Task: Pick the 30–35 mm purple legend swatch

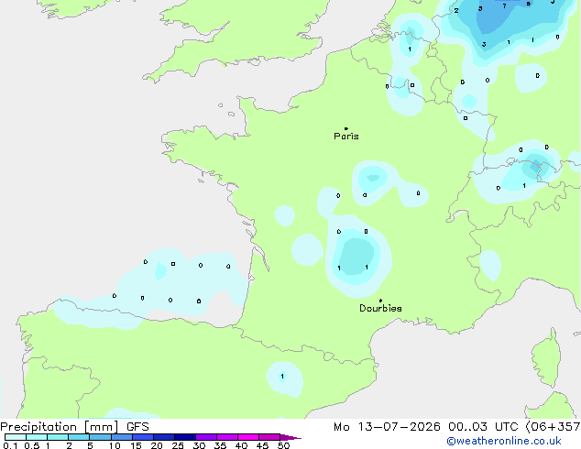Action: pyautogui.click(x=206, y=437)
